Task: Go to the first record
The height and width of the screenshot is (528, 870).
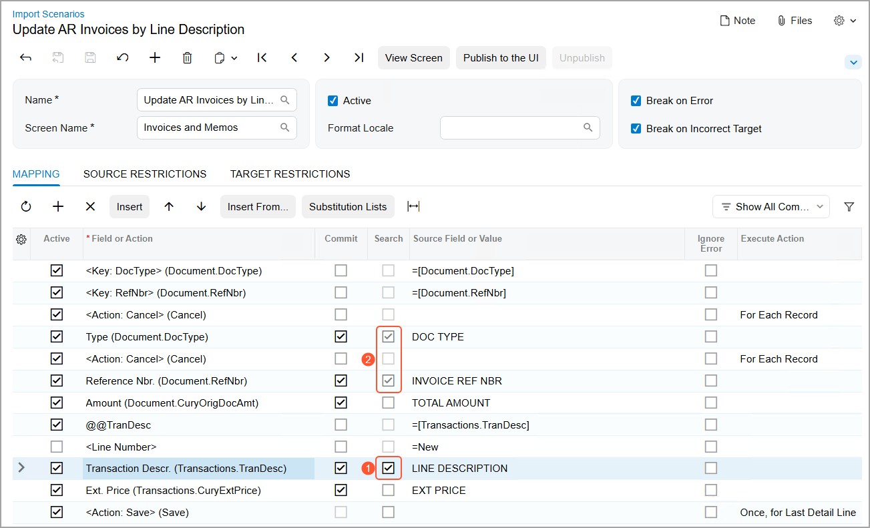Action: [x=262, y=58]
